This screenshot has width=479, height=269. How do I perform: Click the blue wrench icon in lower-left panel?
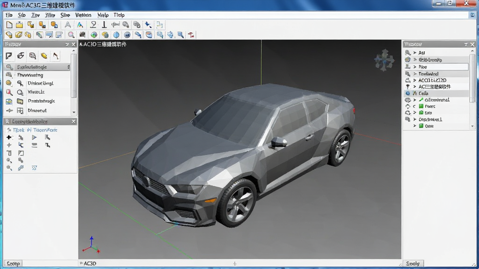click(21, 168)
